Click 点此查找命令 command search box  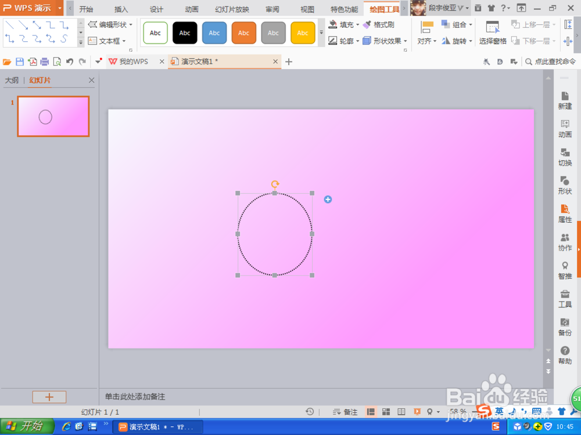point(551,61)
